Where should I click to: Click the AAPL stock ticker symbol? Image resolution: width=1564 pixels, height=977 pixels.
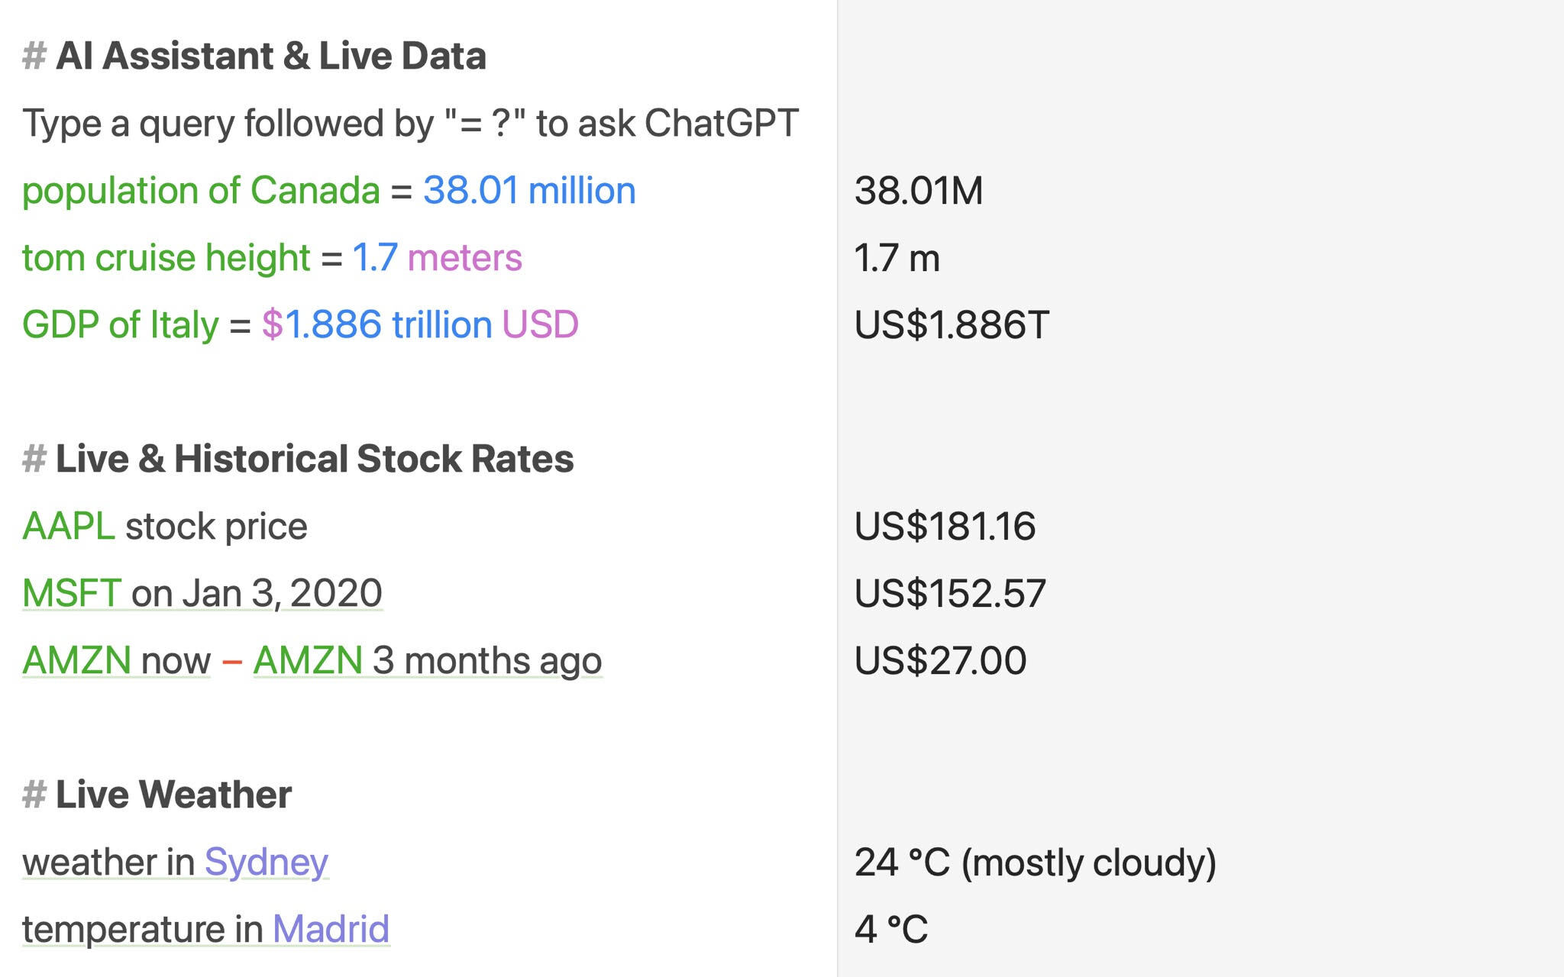pos(69,527)
